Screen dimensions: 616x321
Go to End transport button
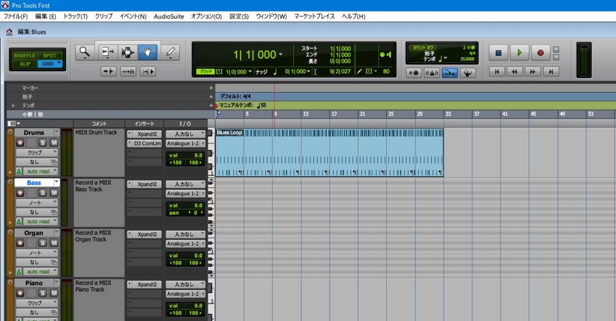click(551, 72)
